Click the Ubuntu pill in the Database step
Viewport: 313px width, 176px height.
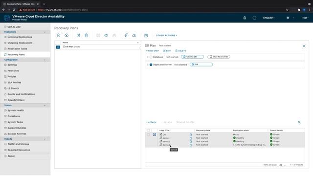click(x=192, y=57)
